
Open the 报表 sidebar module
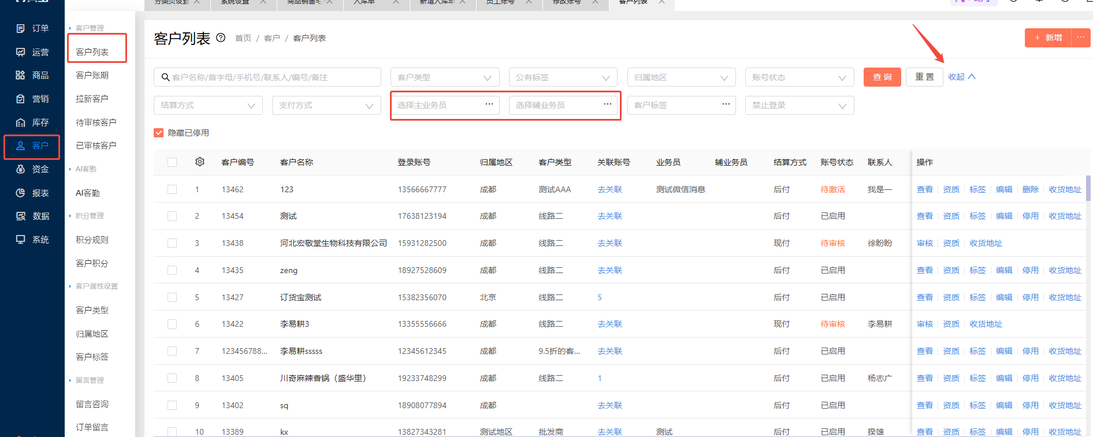tap(32, 193)
